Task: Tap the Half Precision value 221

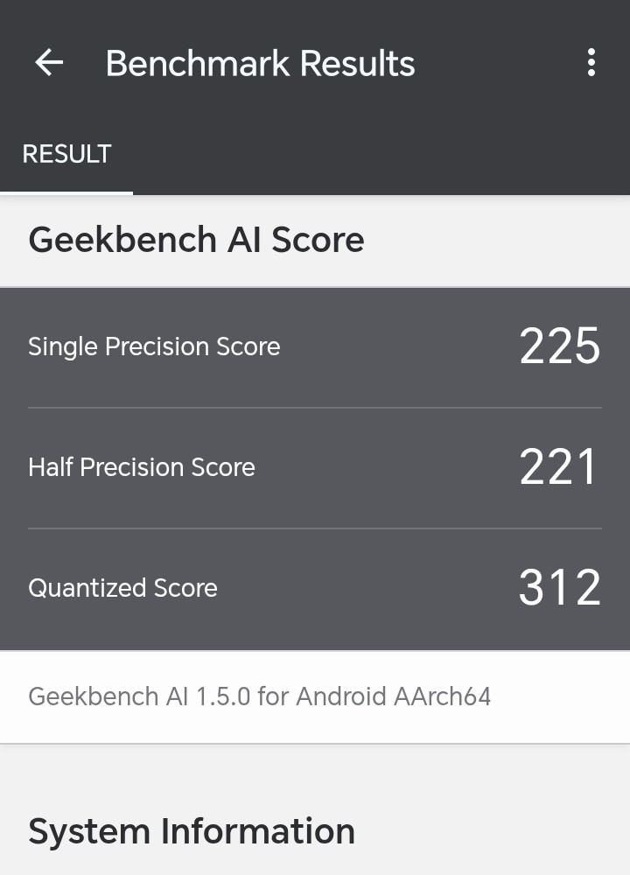Action: pos(558,467)
